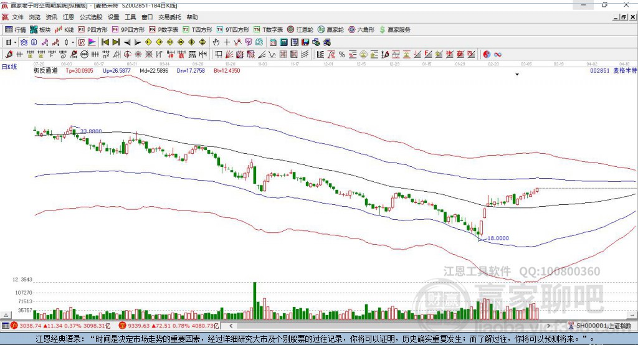This screenshot has height=345, width=638.
Task: Open the 板块 sector view
Action: coord(40,30)
